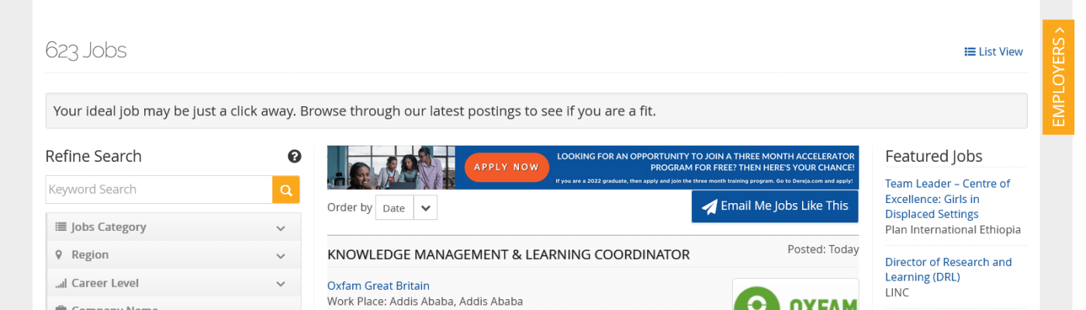This screenshot has height=310, width=1086.
Task: Expand the Region filter chevron
Action: click(x=280, y=256)
